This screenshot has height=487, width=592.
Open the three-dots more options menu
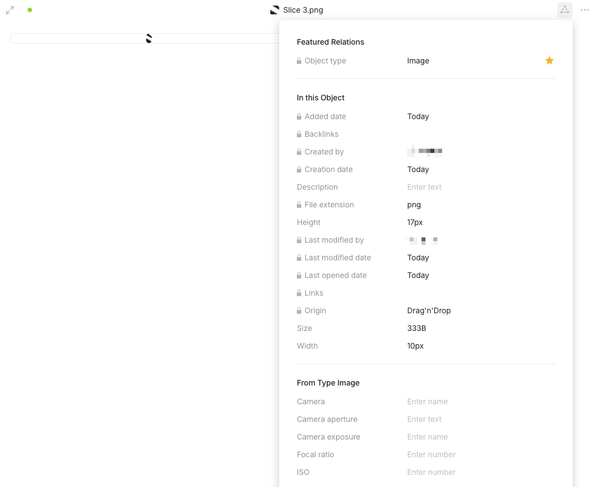584,10
